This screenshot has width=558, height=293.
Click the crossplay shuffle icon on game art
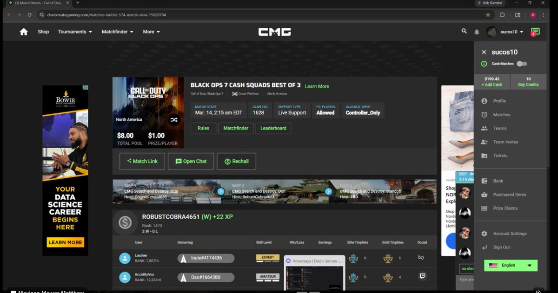pyautogui.click(x=174, y=120)
